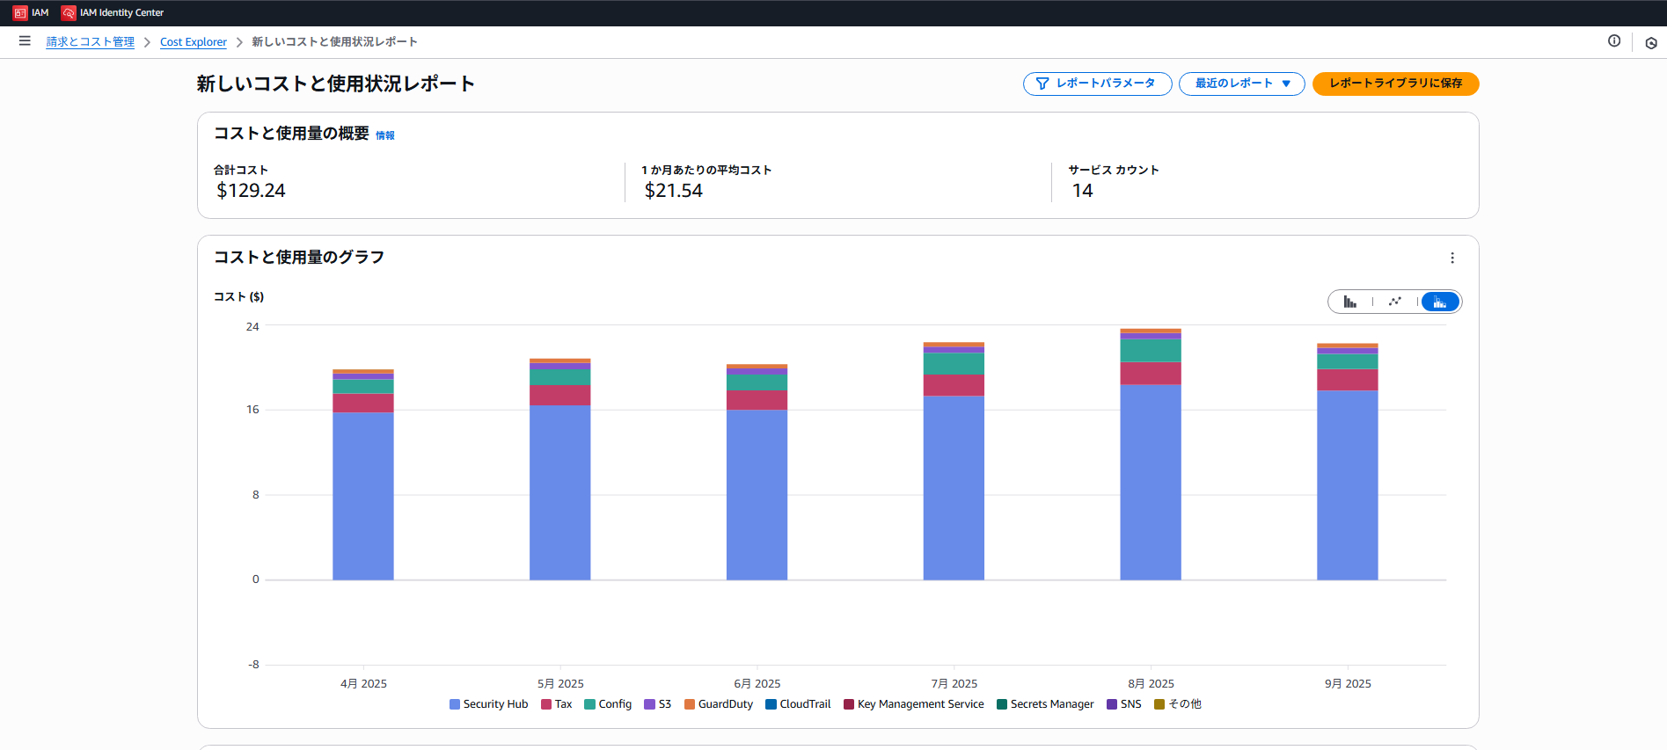Toggle S3 legend entry
1667x750 pixels.
pyautogui.click(x=657, y=704)
